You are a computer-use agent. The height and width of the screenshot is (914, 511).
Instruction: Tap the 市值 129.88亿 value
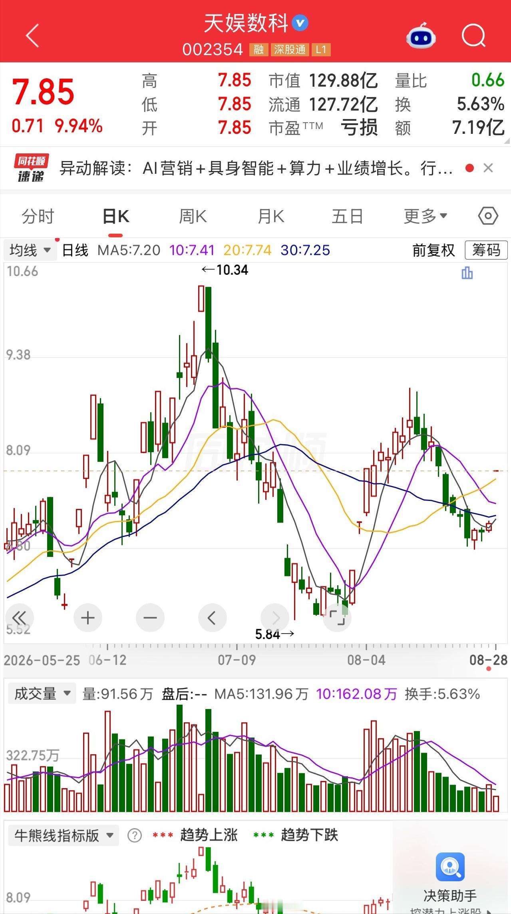coord(343,81)
